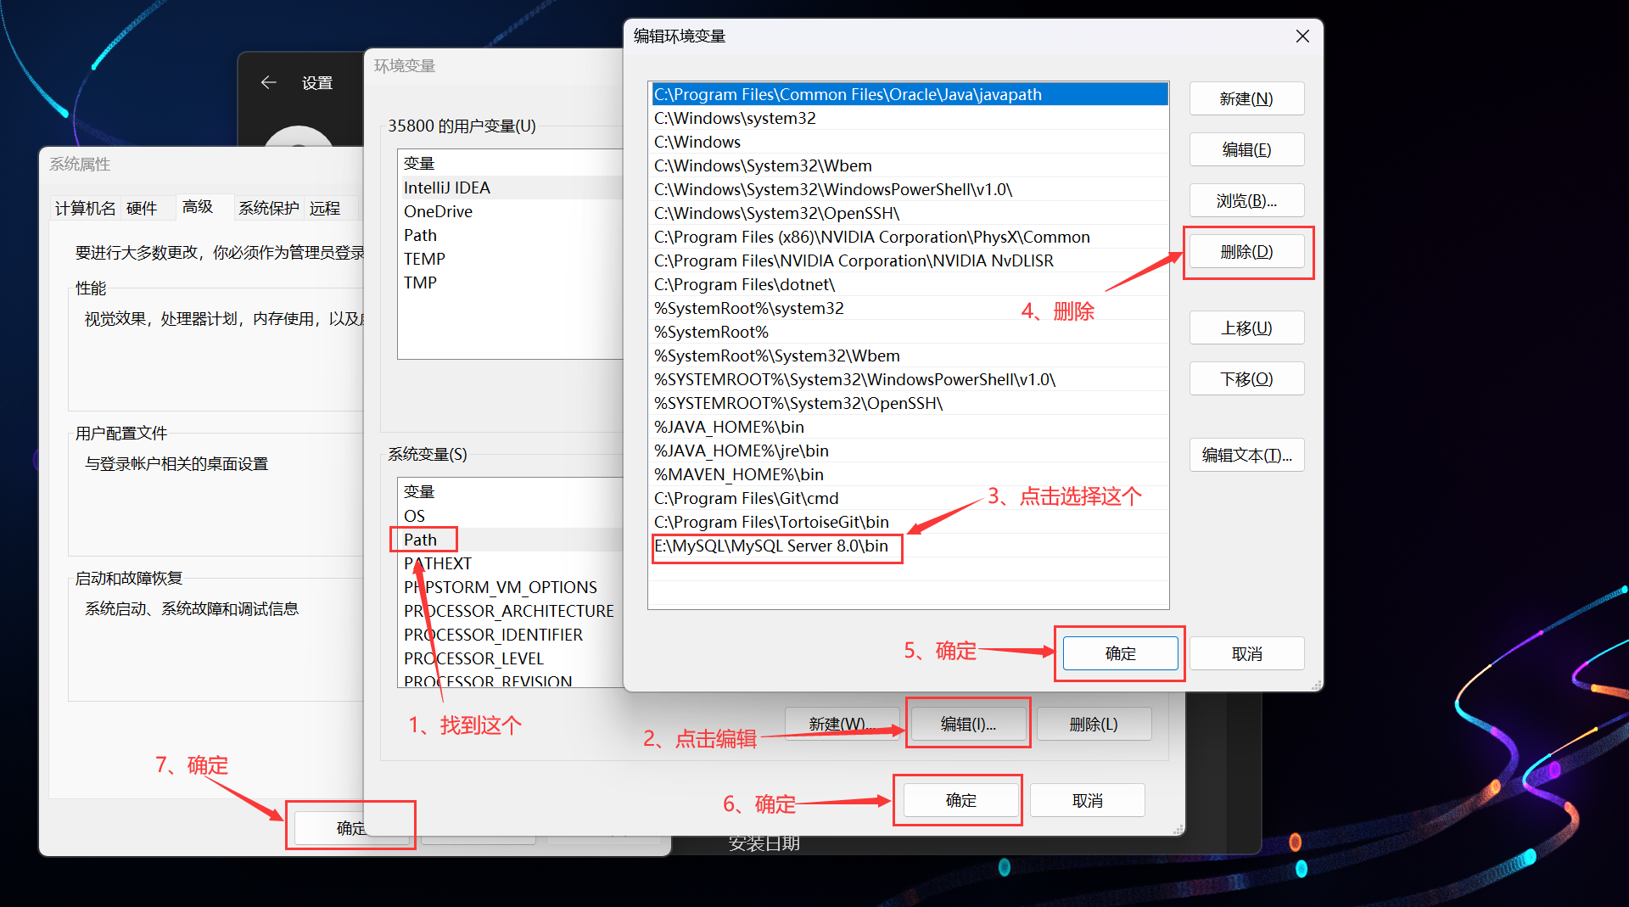Confirm with 确定 in edit dialog
1629x907 pixels.
coord(1120,653)
